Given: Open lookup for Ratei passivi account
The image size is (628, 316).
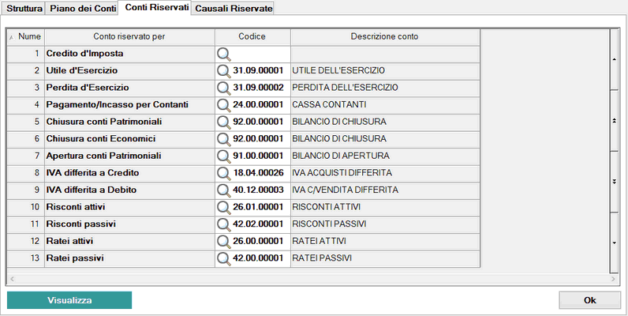Looking at the screenshot, I should (224, 258).
